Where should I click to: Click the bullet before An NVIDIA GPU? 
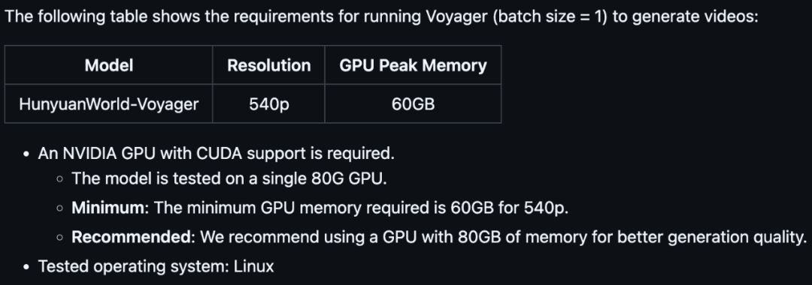pos(26,154)
